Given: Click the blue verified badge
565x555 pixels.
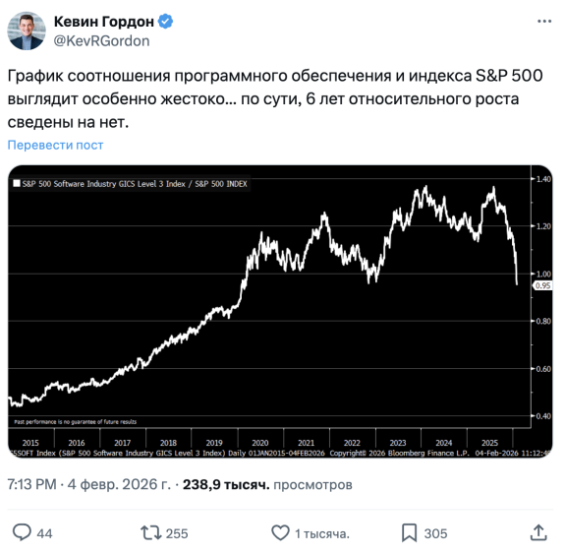Looking at the screenshot, I should (166, 22).
